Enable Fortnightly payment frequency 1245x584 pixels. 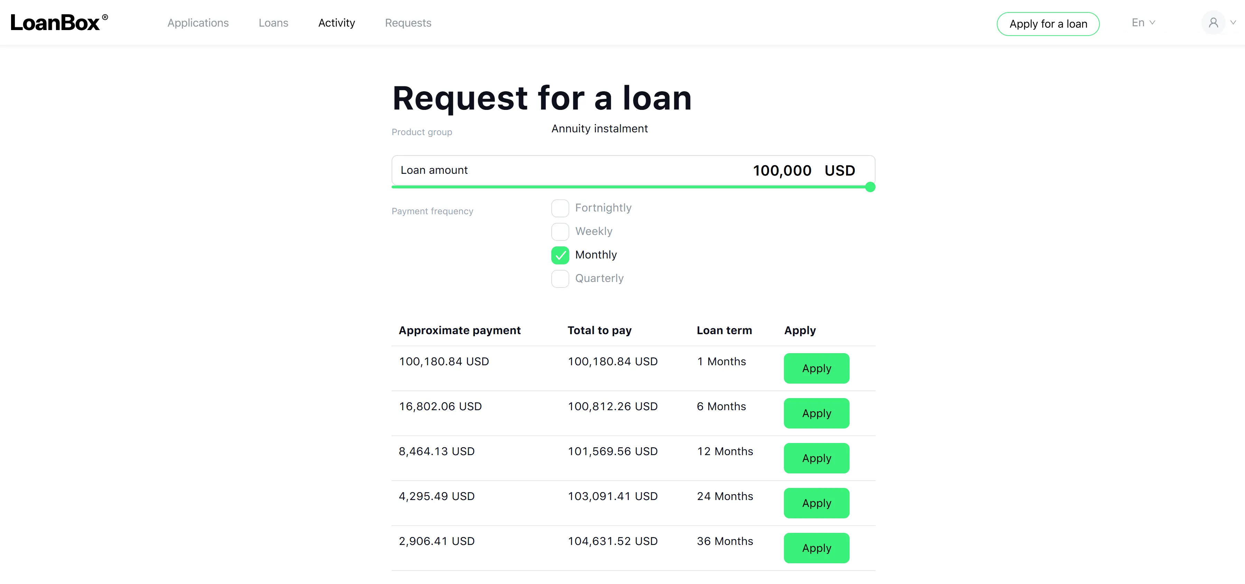coord(560,208)
